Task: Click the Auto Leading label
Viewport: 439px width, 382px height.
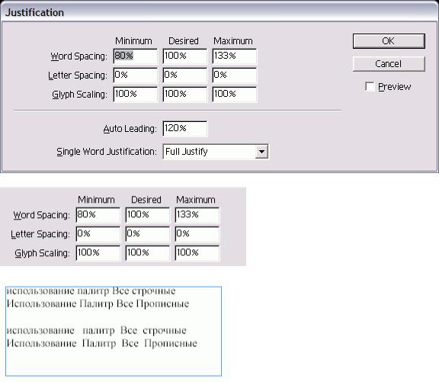Action: (x=130, y=129)
